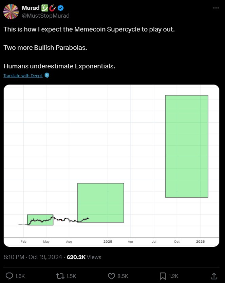
Task: Click the 1.6K reply count
Action: click(x=20, y=276)
